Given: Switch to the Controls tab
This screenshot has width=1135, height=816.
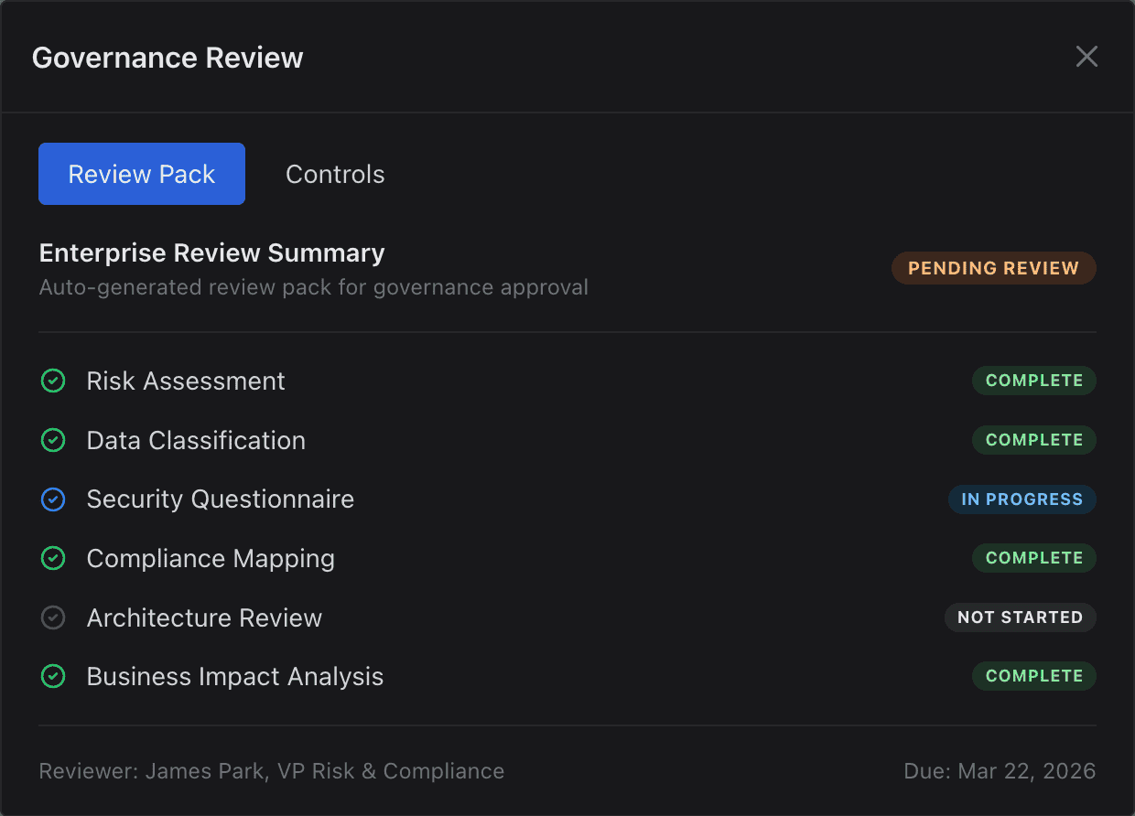Looking at the screenshot, I should [x=335, y=174].
